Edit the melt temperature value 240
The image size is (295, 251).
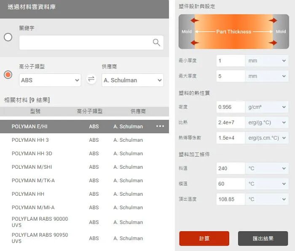(231, 168)
